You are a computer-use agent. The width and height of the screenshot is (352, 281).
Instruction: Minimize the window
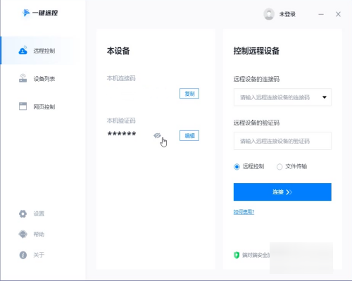[321, 14]
